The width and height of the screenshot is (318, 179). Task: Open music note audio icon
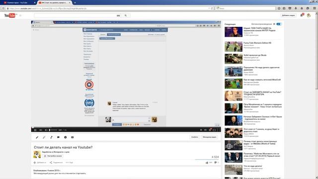tap(51, 137)
